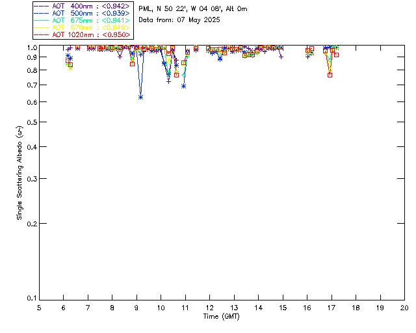Click the 20 label on time axis
416x333 pixels.
(404, 308)
